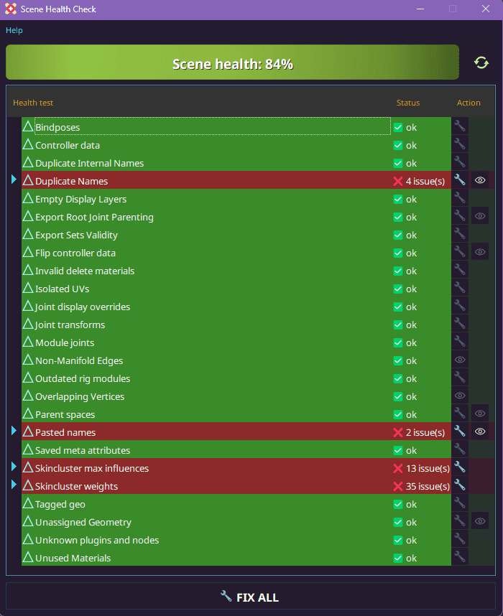Select the Tagged geo label
This screenshot has width=503, height=616.
(x=60, y=505)
